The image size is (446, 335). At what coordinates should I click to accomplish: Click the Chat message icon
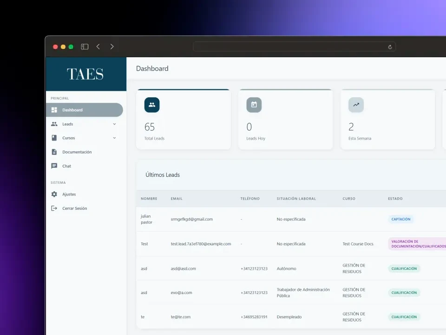54,166
